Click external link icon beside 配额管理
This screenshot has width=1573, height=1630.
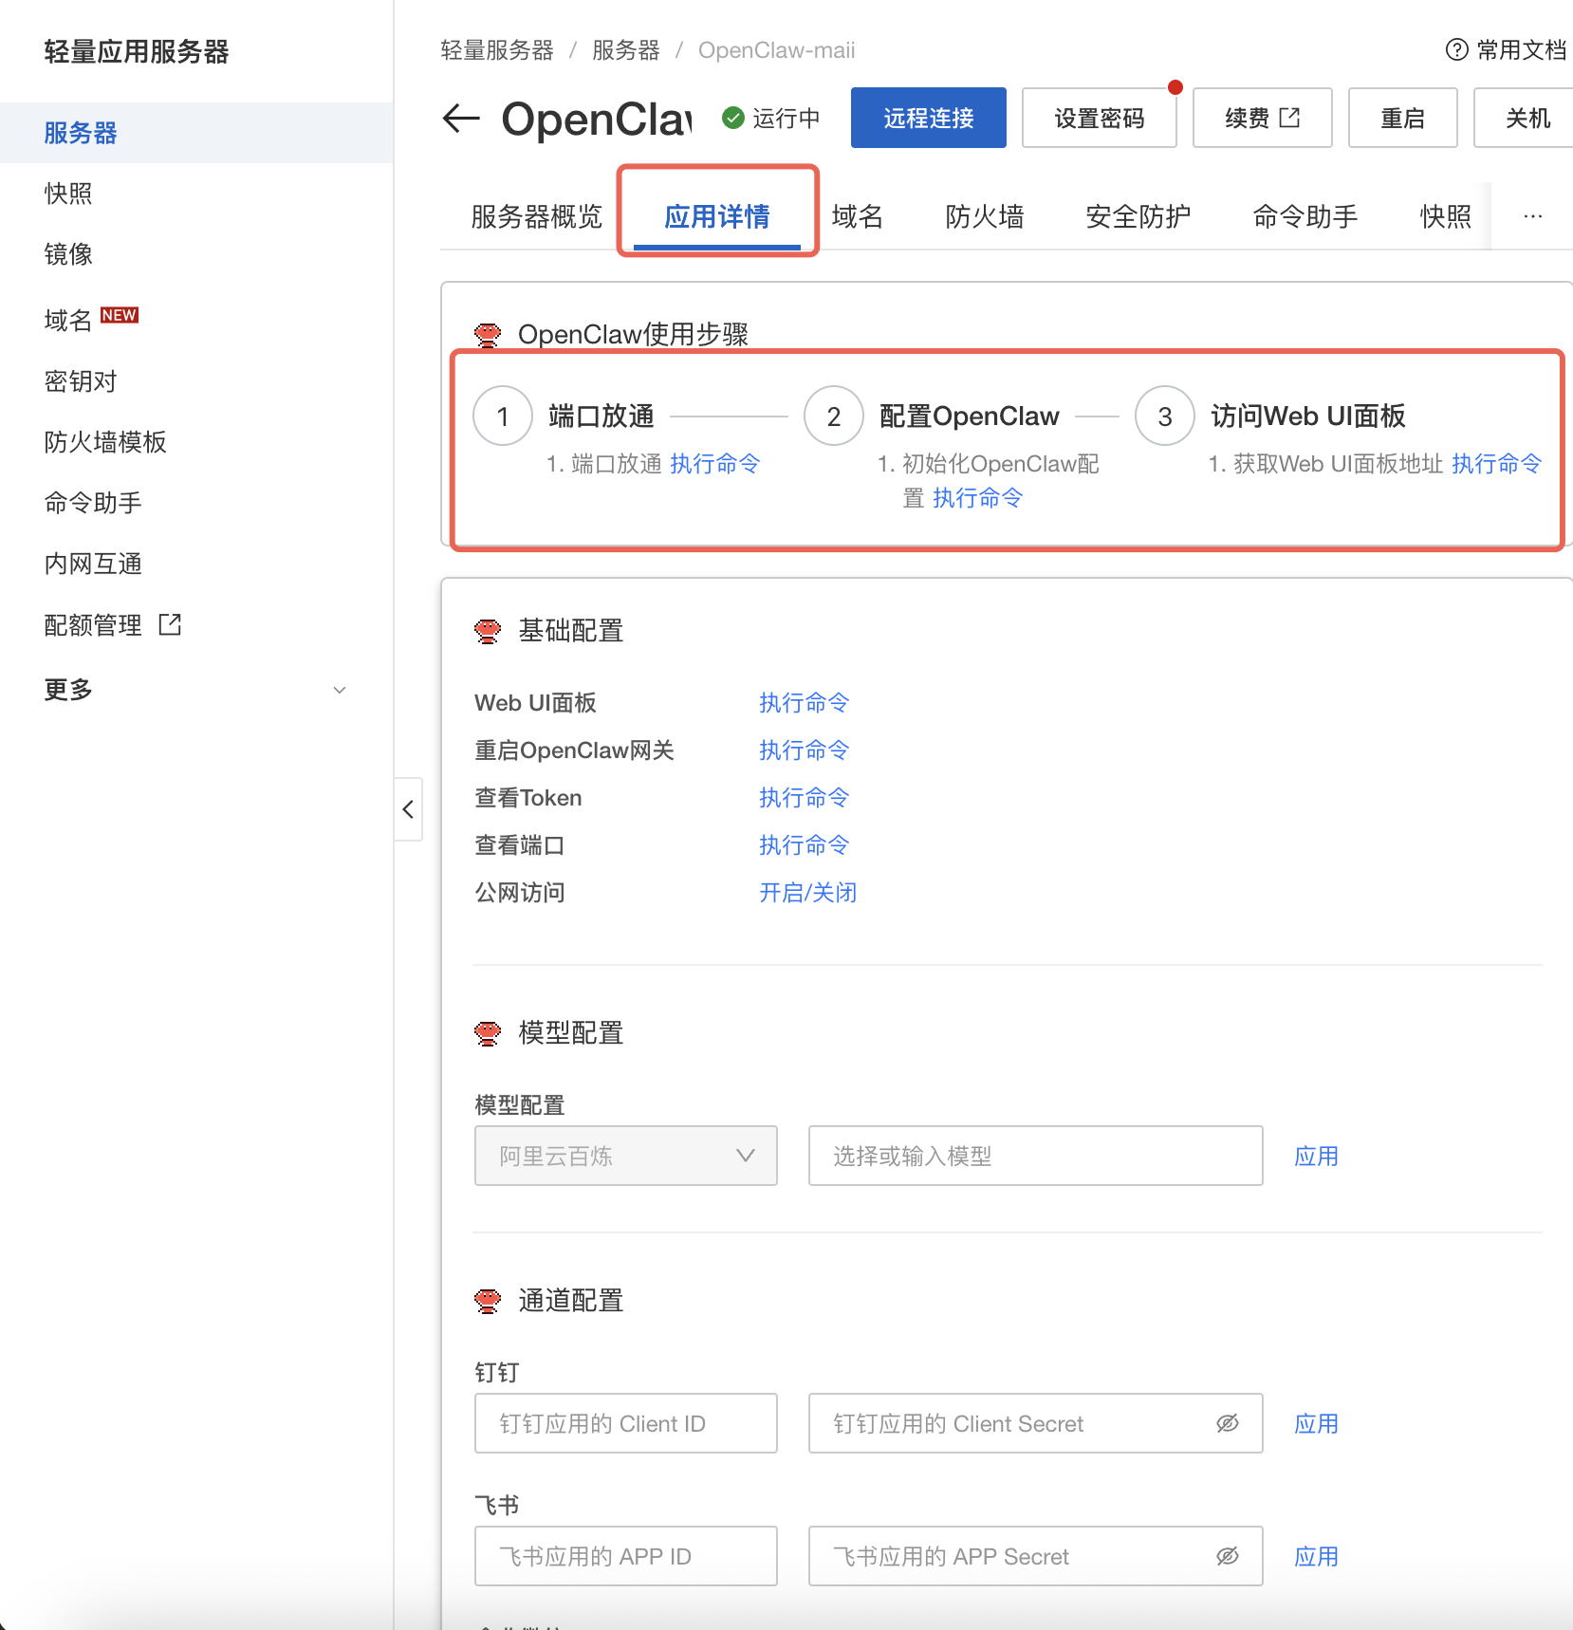(171, 624)
